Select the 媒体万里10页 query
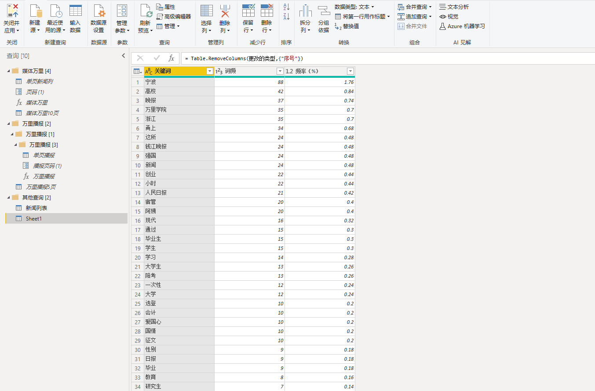The width and height of the screenshot is (595, 391). point(42,113)
